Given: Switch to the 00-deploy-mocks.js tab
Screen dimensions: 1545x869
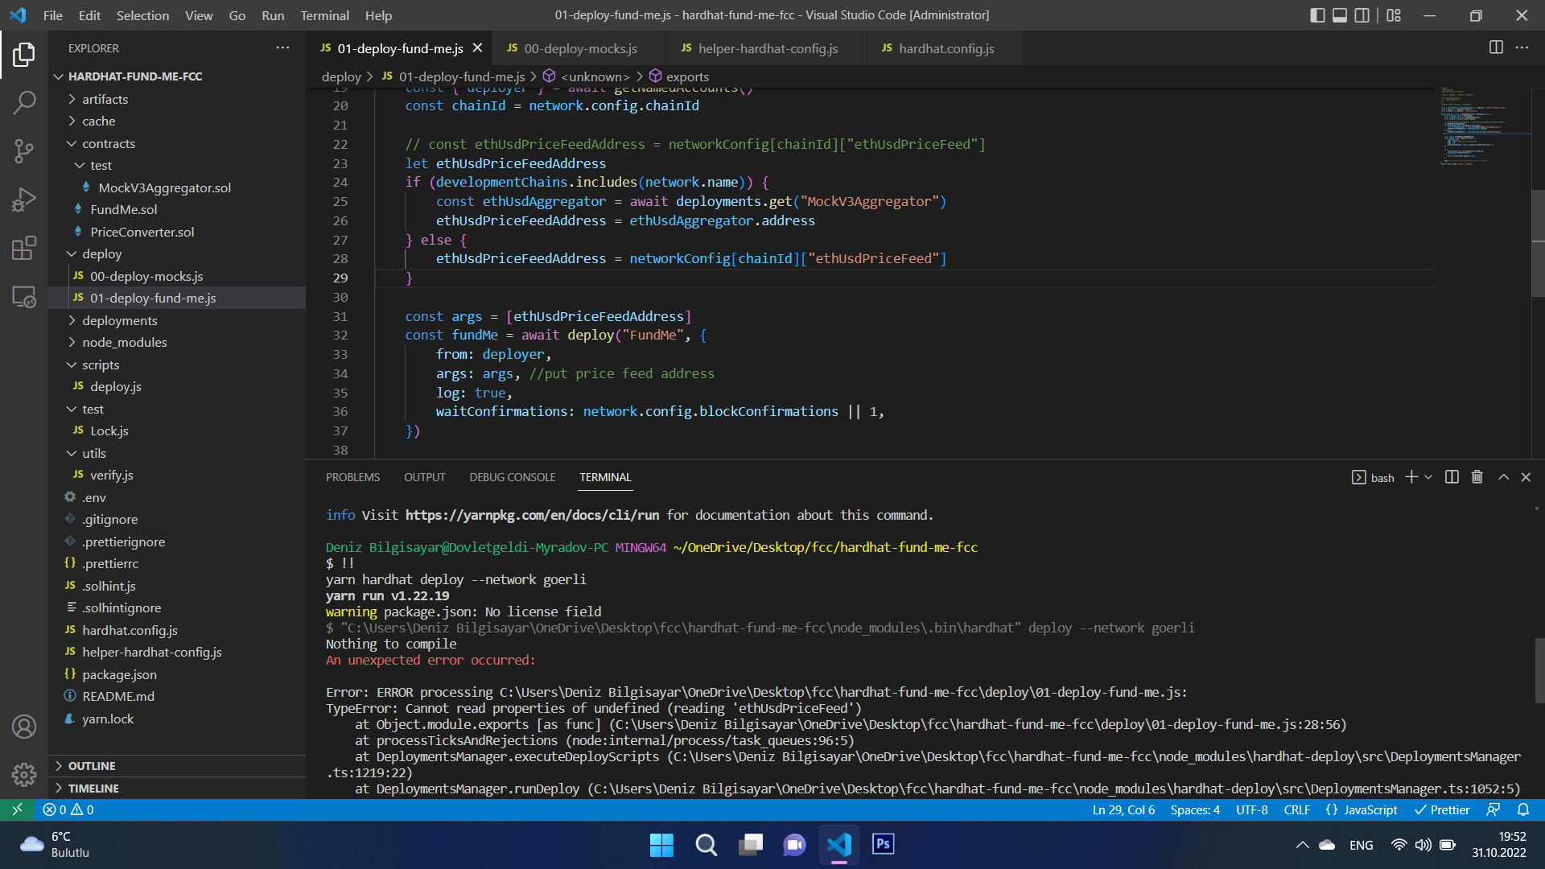Looking at the screenshot, I should (x=579, y=48).
